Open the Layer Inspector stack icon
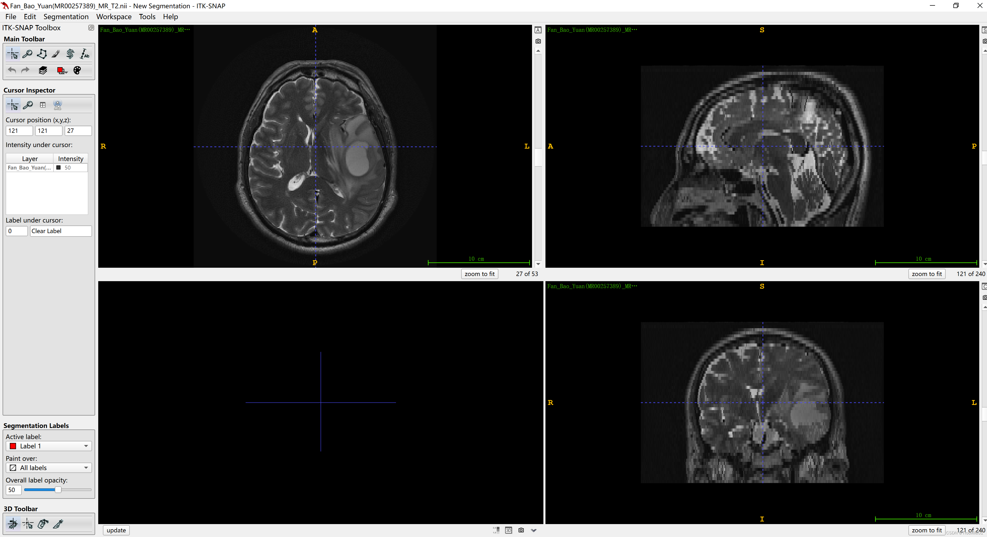 [x=43, y=70]
